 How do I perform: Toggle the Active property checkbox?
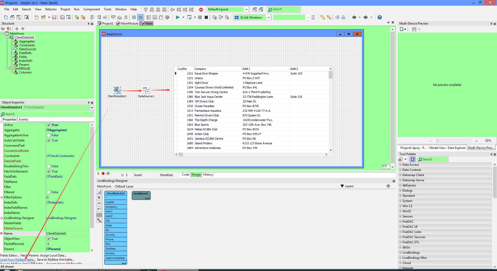point(48,125)
